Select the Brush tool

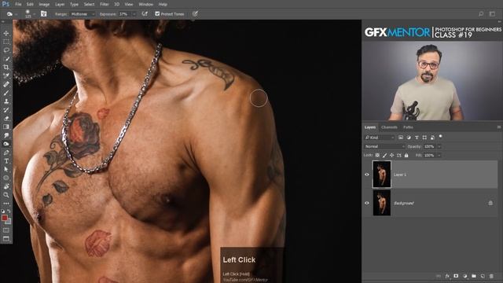[x=6, y=93]
